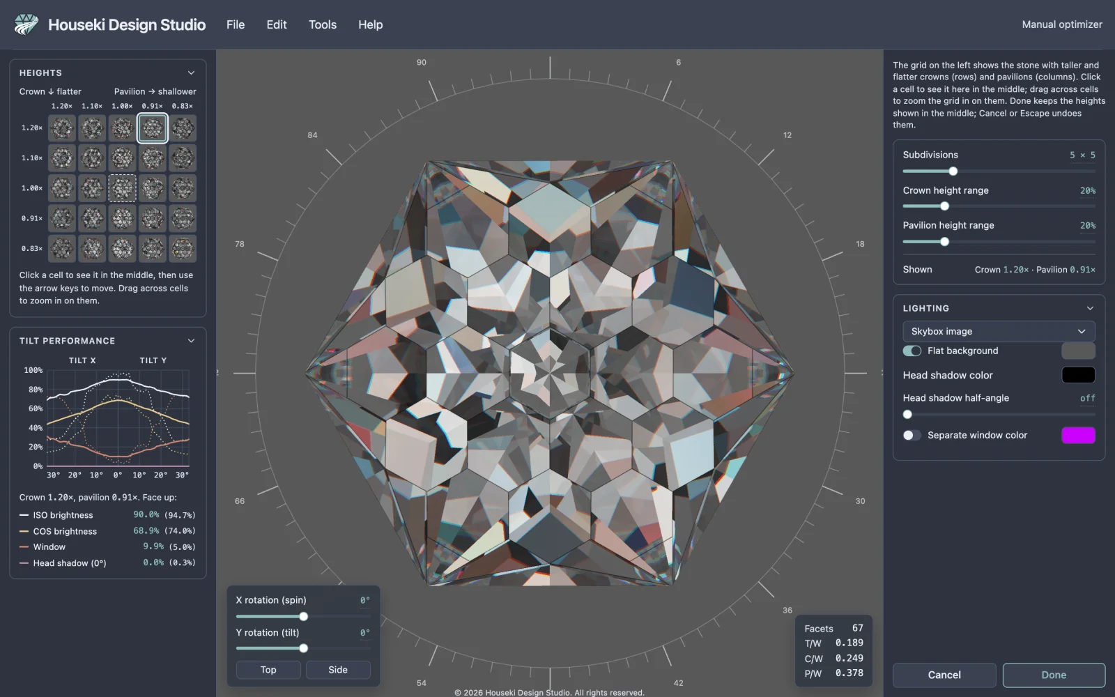Pick cell crown 0.91× pavilion 1.10×
The image size is (1115, 697).
92,218
